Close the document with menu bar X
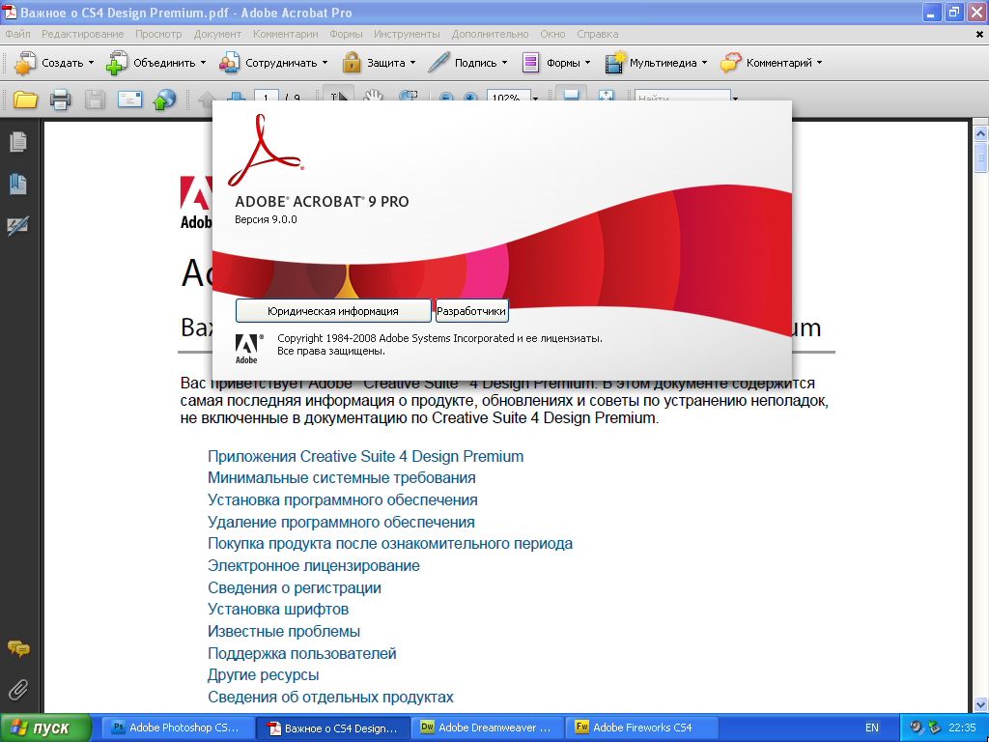 pyautogui.click(x=979, y=35)
